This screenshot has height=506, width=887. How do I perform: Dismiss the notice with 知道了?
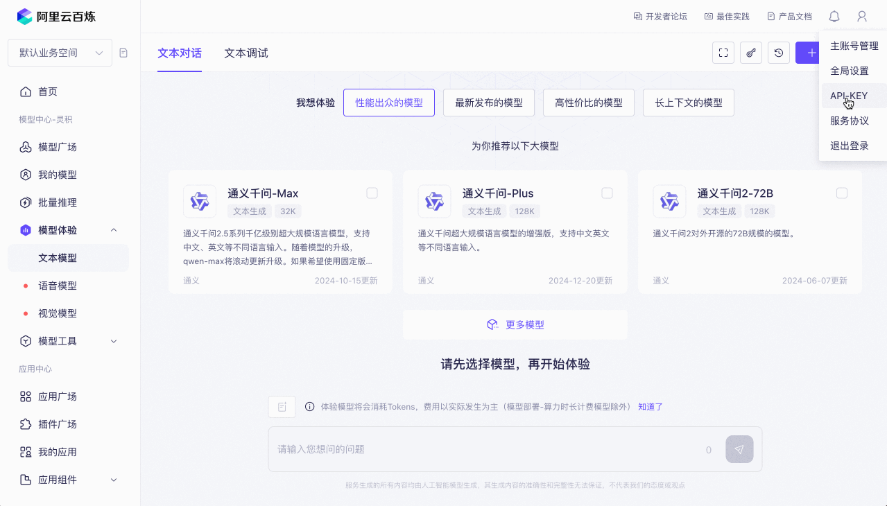point(651,407)
